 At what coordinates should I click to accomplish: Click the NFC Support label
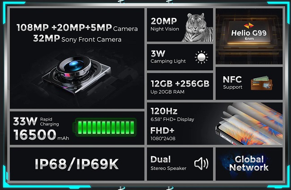[232, 82]
